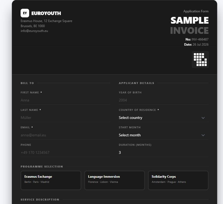Click the date 26 Jul 2026
This screenshot has width=223, height=204.
click(201, 45)
